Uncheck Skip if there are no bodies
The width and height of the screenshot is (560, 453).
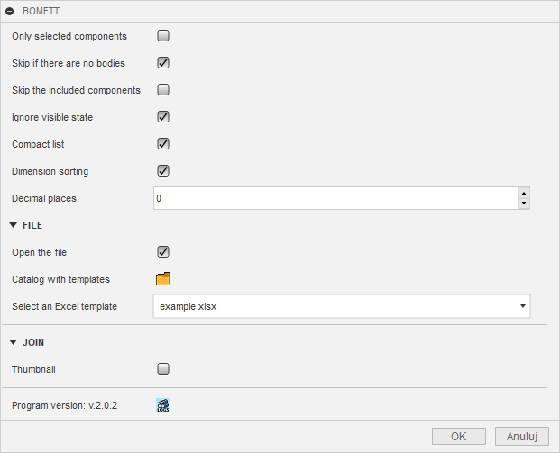pos(163,63)
